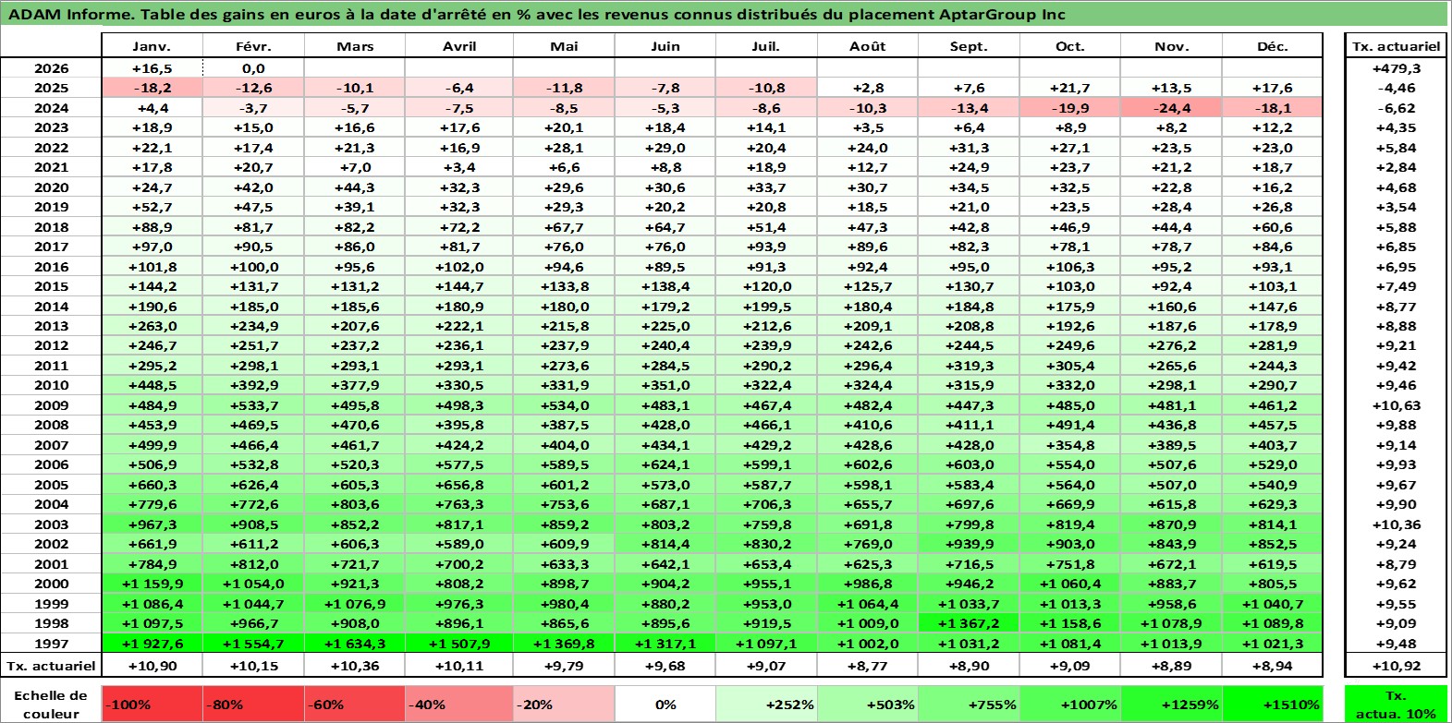Select cell '+21,7' in the 2025 row
This screenshot has width=1452, height=723.
1070,88
